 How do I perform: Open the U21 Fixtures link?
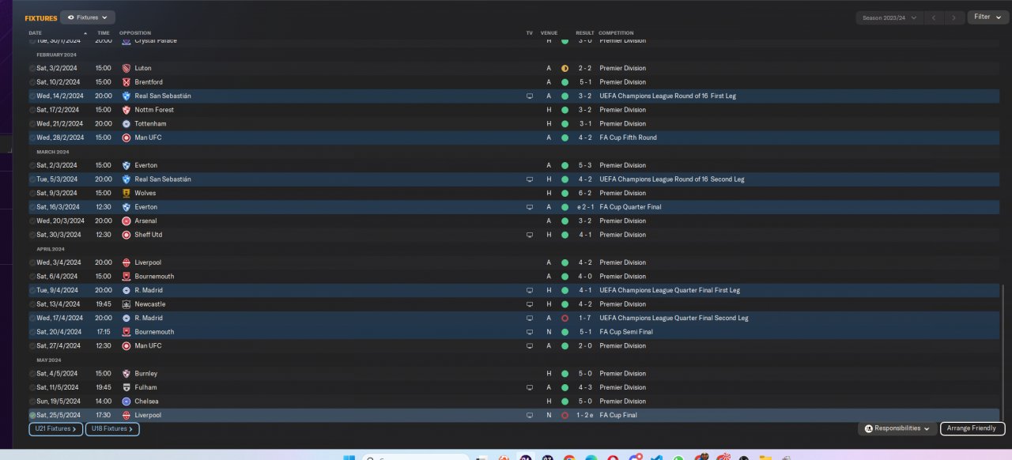(55, 429)
